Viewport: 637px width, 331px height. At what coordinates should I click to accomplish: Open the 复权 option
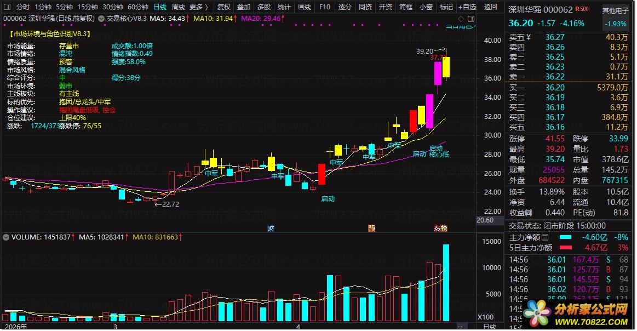point(224,7)
